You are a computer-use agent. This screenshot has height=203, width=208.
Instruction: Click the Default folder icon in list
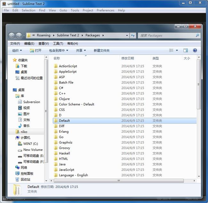[56, 121]
